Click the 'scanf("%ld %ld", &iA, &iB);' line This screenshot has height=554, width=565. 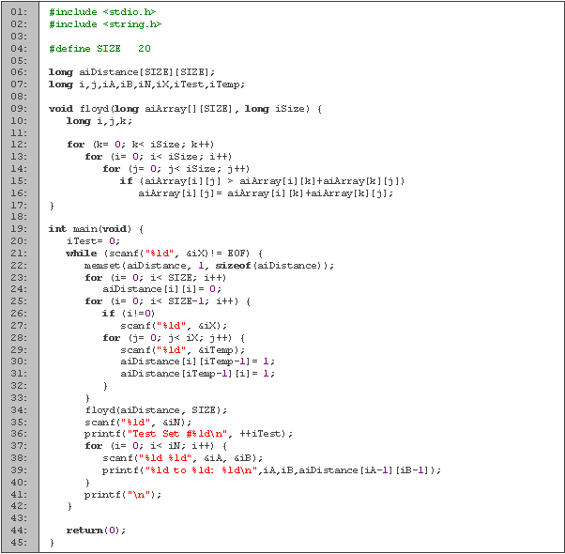[183, 458]
